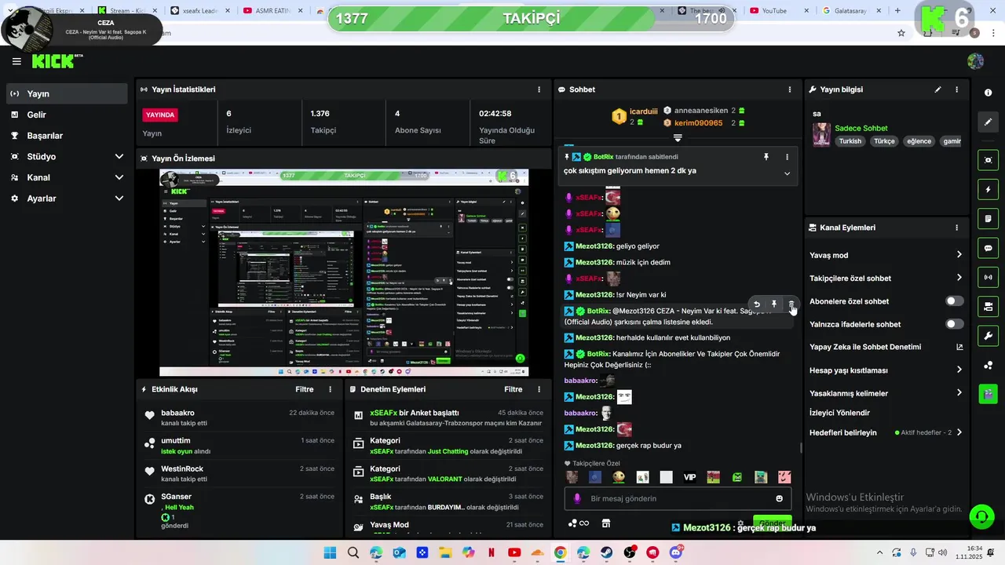Open the green headset support button
This screenshot has height=565, width=1005.
pyautogui.click(x=981, y=516)
